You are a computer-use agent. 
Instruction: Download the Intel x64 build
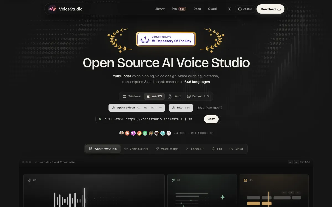tap(181, 108)
